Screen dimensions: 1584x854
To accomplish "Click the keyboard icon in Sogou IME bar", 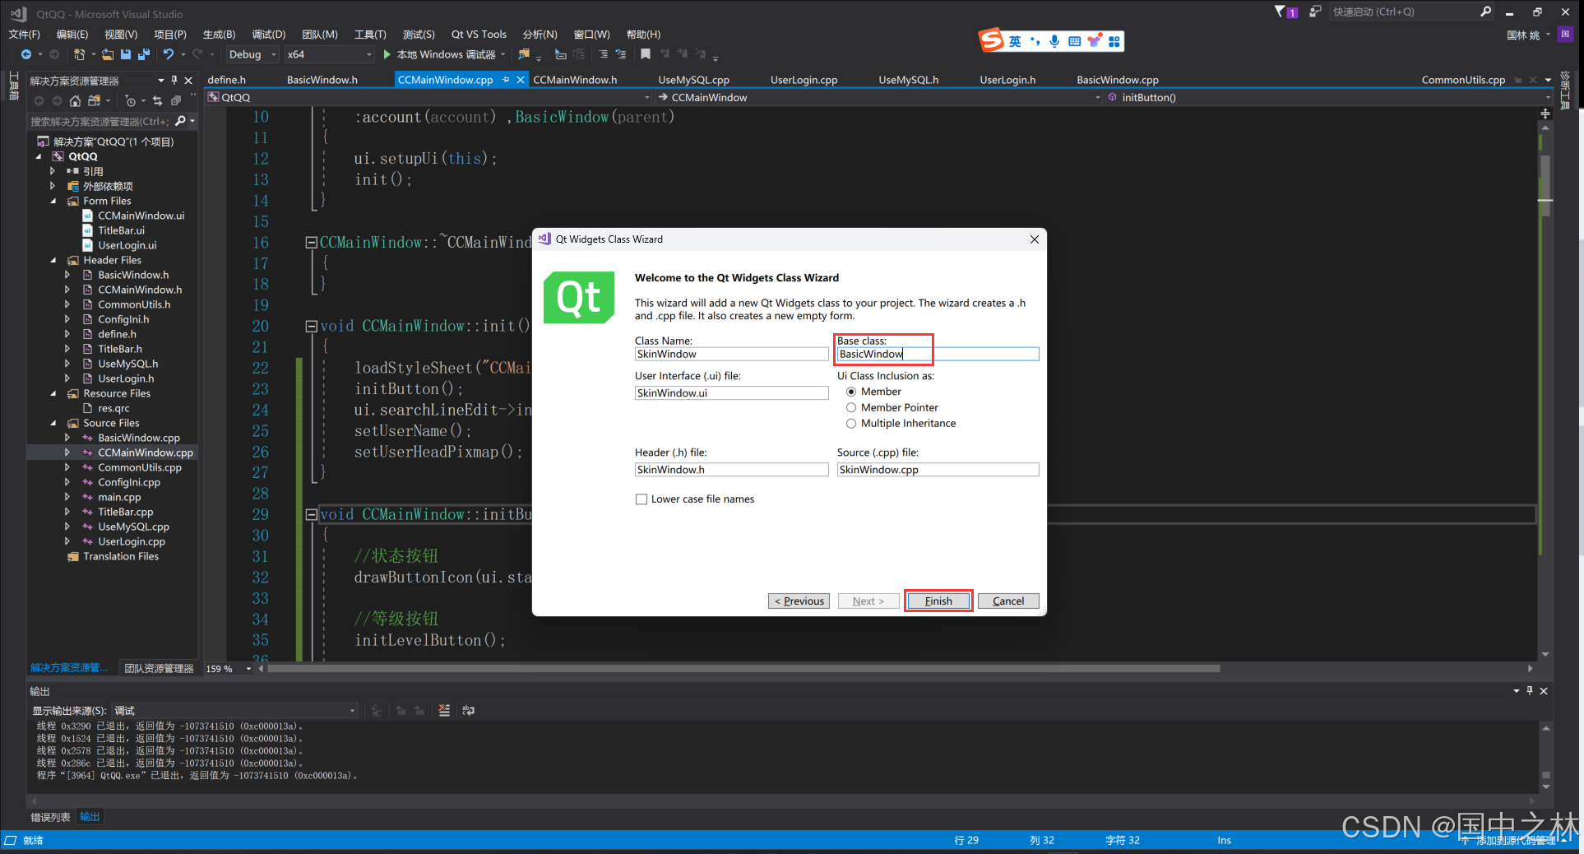I will [x=1074, y=41].
